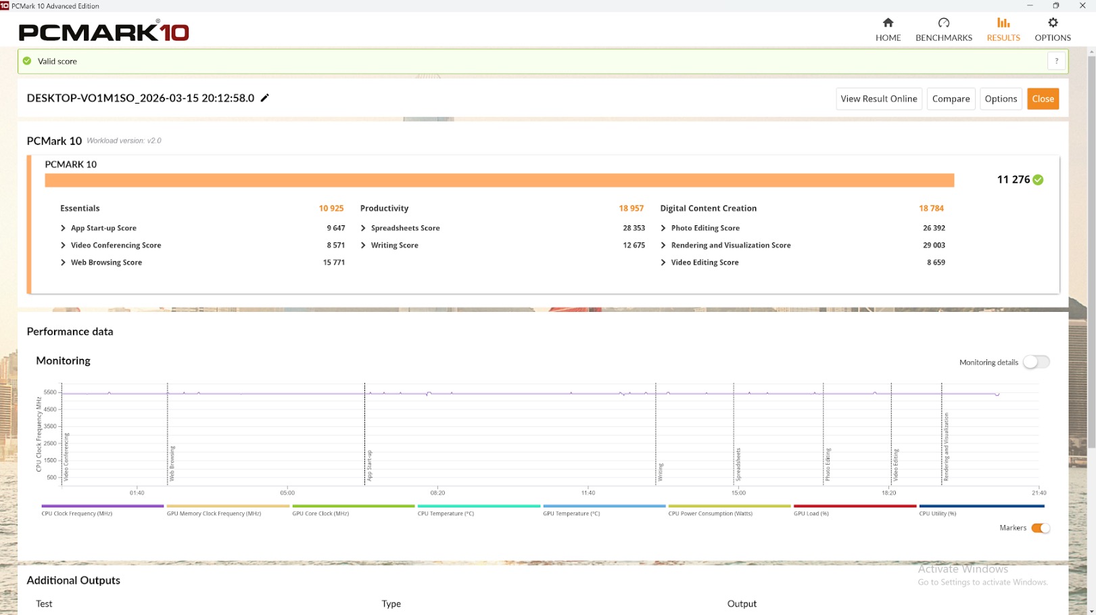Viewport: 1096px width, 615px height.
Task: Click the Compare button
Action: pyautogui.click(x=950, y=99)
